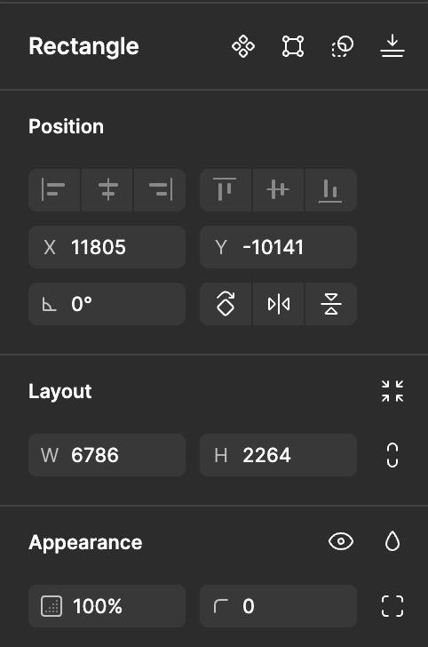Align the rectangle to the right
The height and width of the screenshot is (647, 428).
click(160, 190)
